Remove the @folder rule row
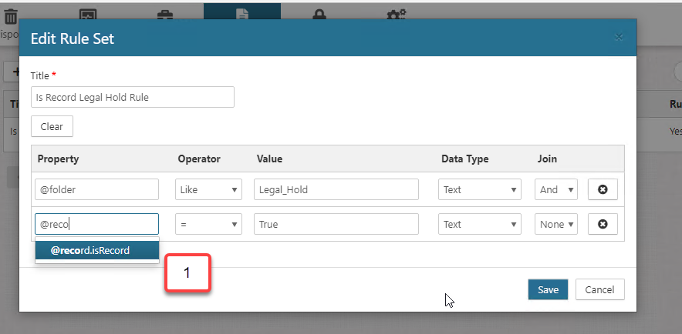 [x=603, y=189]
